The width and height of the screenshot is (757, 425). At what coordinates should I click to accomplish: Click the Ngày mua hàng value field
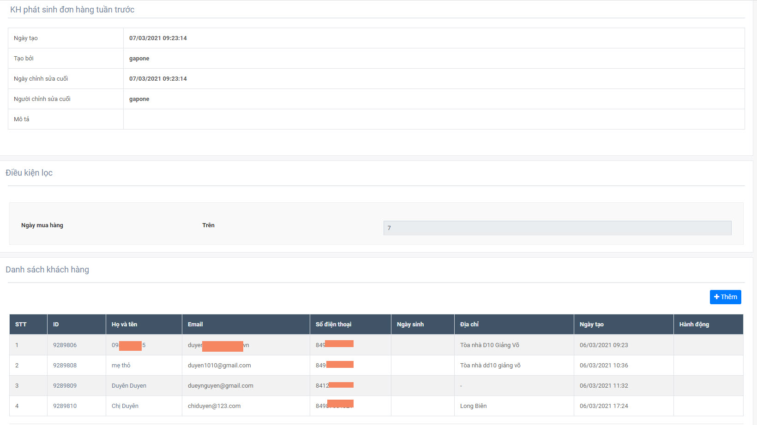pos(557,228)
